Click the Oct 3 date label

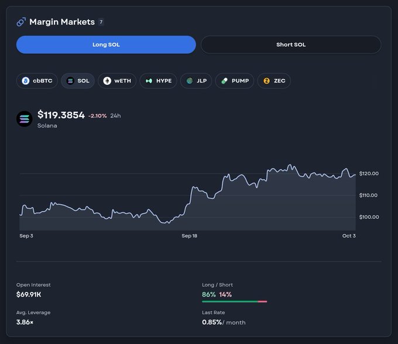point(349,236)
